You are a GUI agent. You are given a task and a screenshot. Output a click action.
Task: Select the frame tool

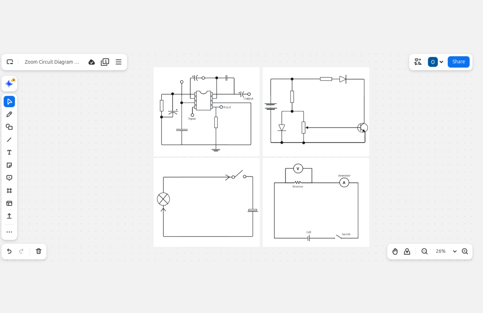click(x=9, y=191)
